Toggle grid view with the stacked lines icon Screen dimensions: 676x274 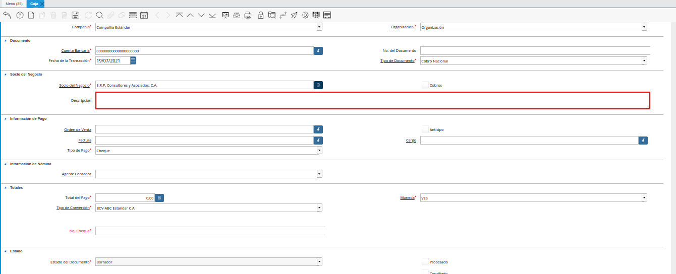(133, 15)
